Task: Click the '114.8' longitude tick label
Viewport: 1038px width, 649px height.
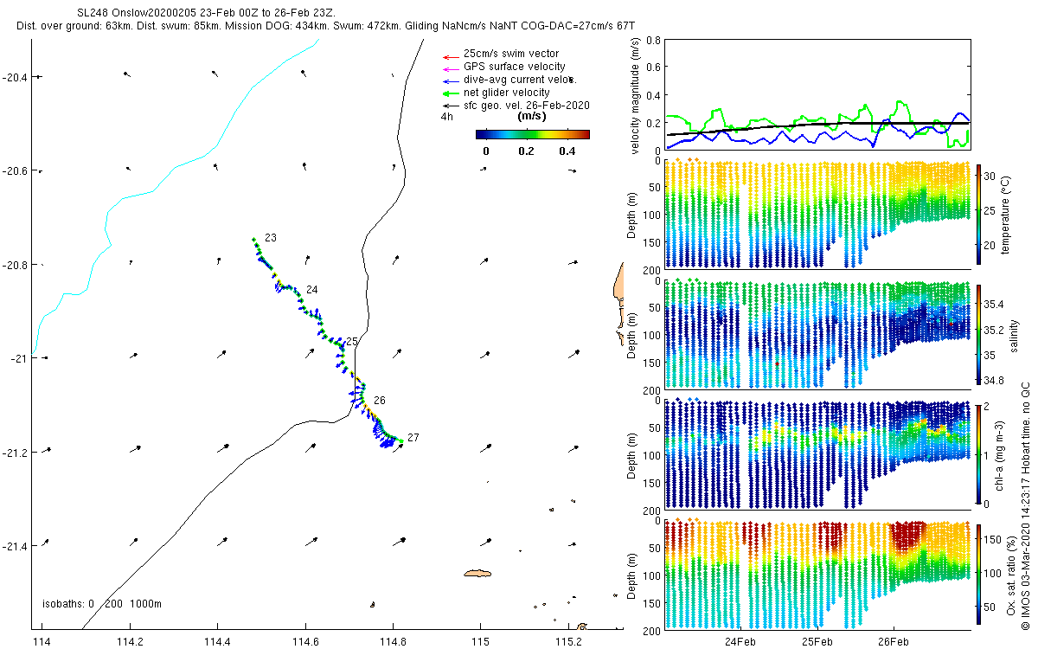Action: [x=393, y=642]
